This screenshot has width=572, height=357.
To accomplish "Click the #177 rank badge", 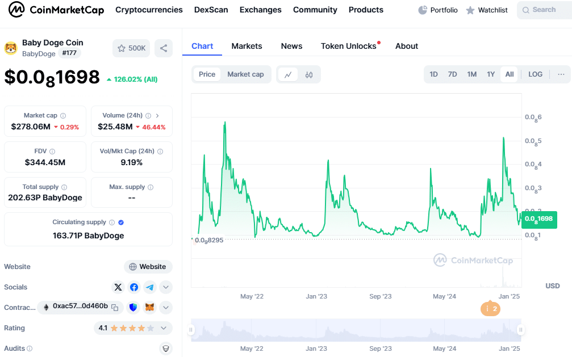I will [x=69, y=53].
